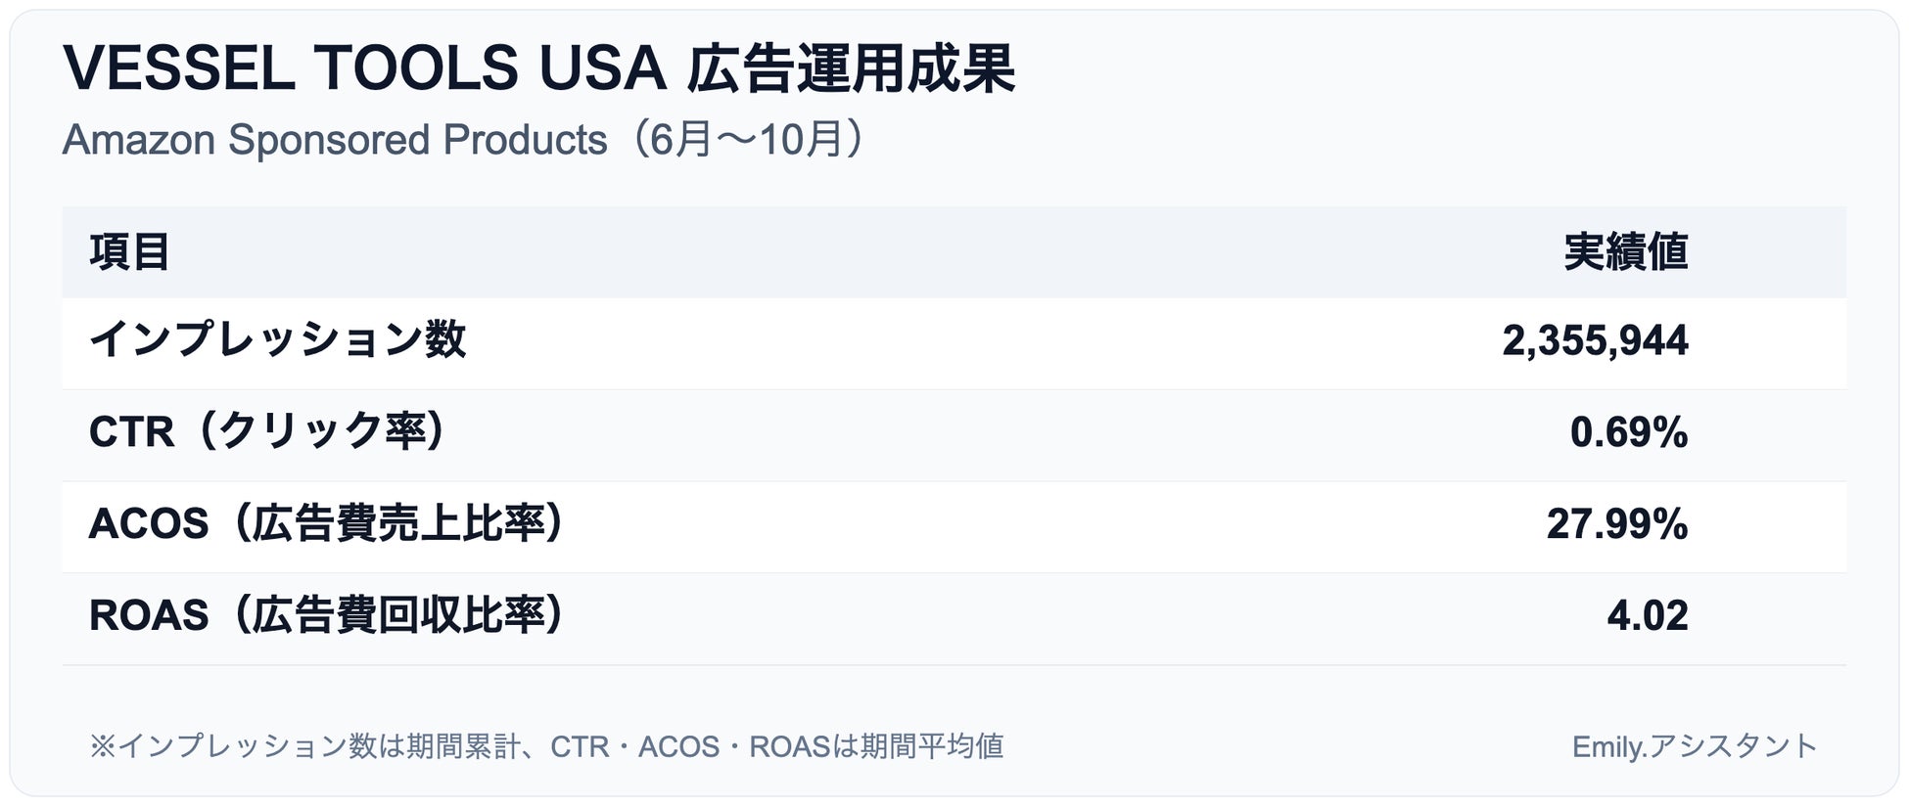The image size is (1909, 806).
Task: Click the word 広告運用成果 in the heading
Action: click(850, 68)
